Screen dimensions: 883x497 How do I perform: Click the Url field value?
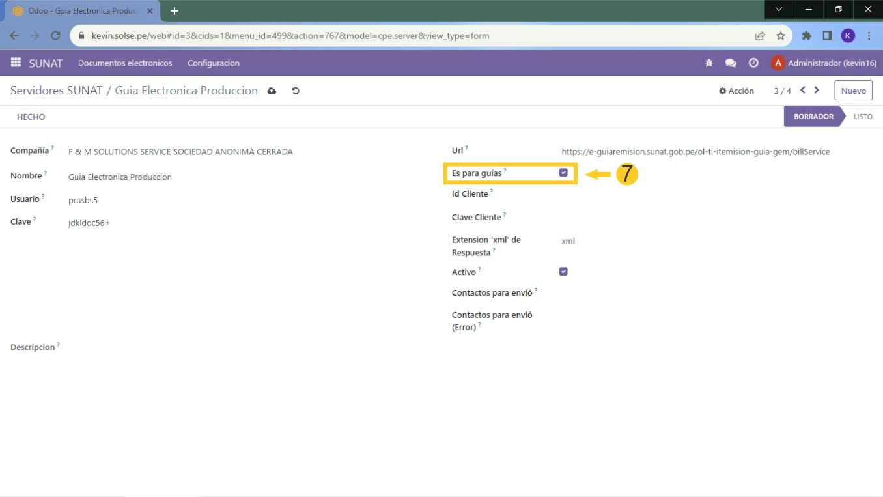(x=695, y=152)
